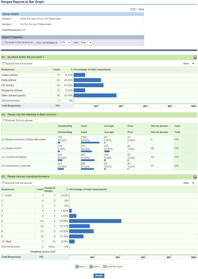Click the Merged Reports breadcrumb arrow icon

click(27, 2)
